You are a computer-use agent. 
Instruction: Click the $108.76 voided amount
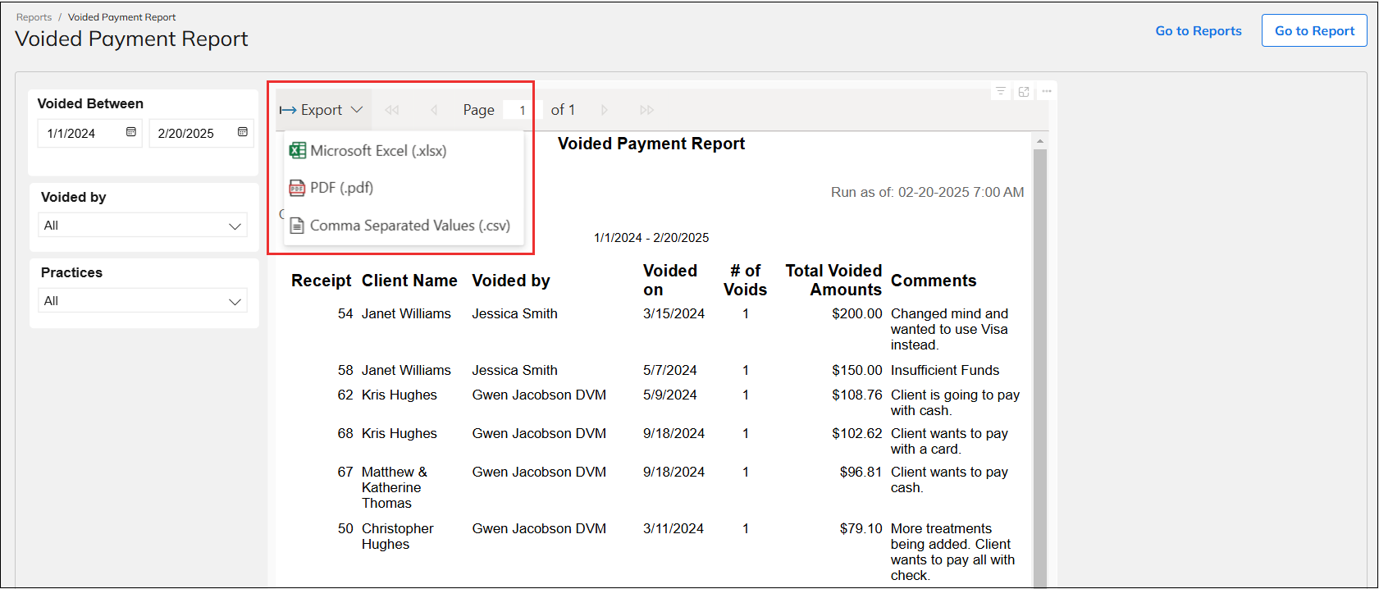point(857,395)
